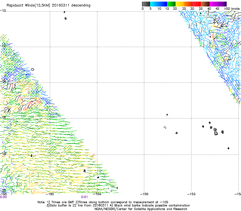Click the '-156' longitude axis label
The height and width of the screenshot is (211, 241).
click(x=144, y=194)
